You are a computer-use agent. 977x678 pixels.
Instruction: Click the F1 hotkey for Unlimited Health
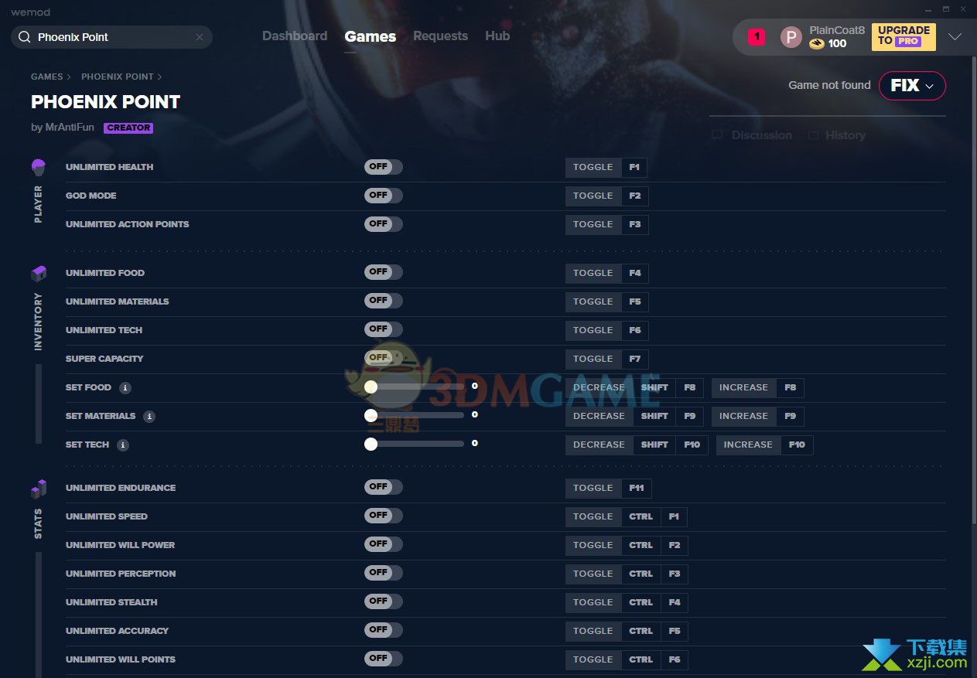tap(634, 168)
